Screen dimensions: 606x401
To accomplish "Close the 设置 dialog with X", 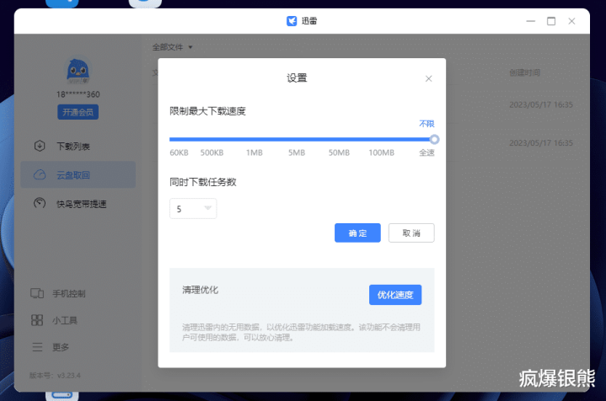I will pyautogui.click(x=428, y=79).
